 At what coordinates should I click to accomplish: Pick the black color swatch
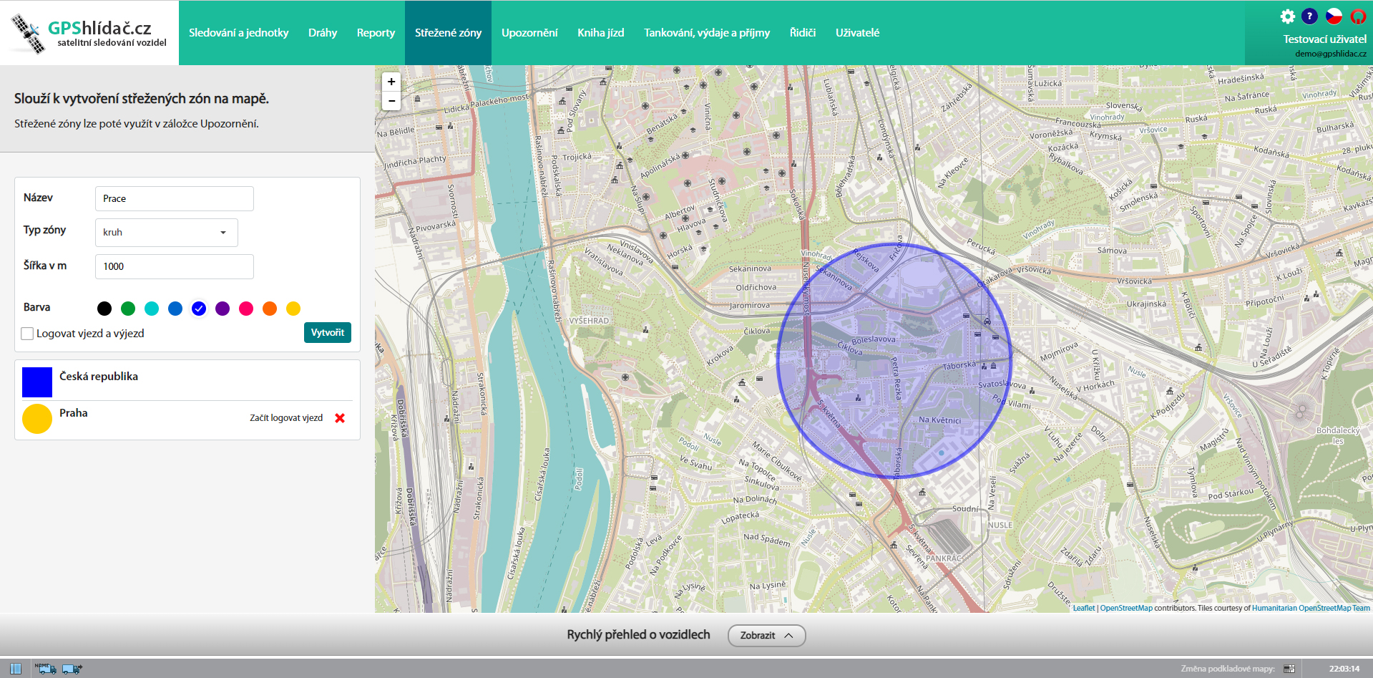tap(104, 309)
